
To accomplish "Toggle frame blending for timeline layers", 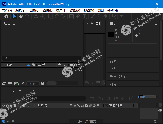I will pyautogui.click(x=116, y=98).
